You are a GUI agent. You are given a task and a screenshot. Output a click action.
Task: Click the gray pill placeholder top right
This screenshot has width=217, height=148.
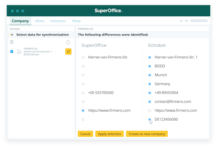[199, 21]
